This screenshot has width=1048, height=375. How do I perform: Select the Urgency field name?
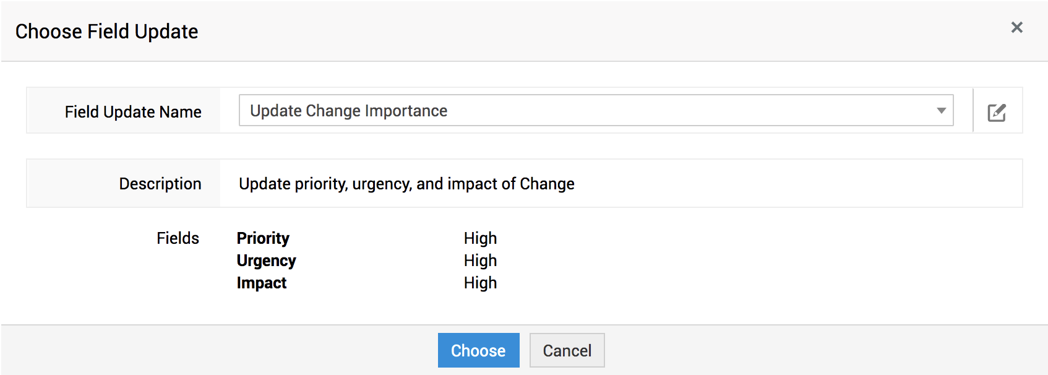tap(266, 261)
